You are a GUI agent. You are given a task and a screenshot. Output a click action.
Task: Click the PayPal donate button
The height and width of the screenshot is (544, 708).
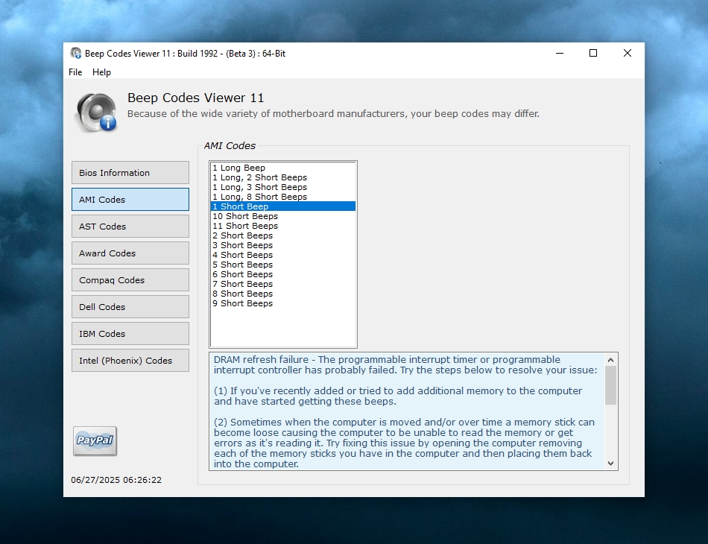coord(95,440)
